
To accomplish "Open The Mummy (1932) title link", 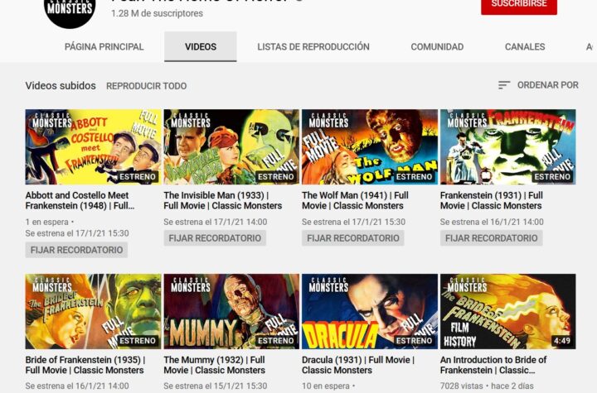I will (215, 365).
